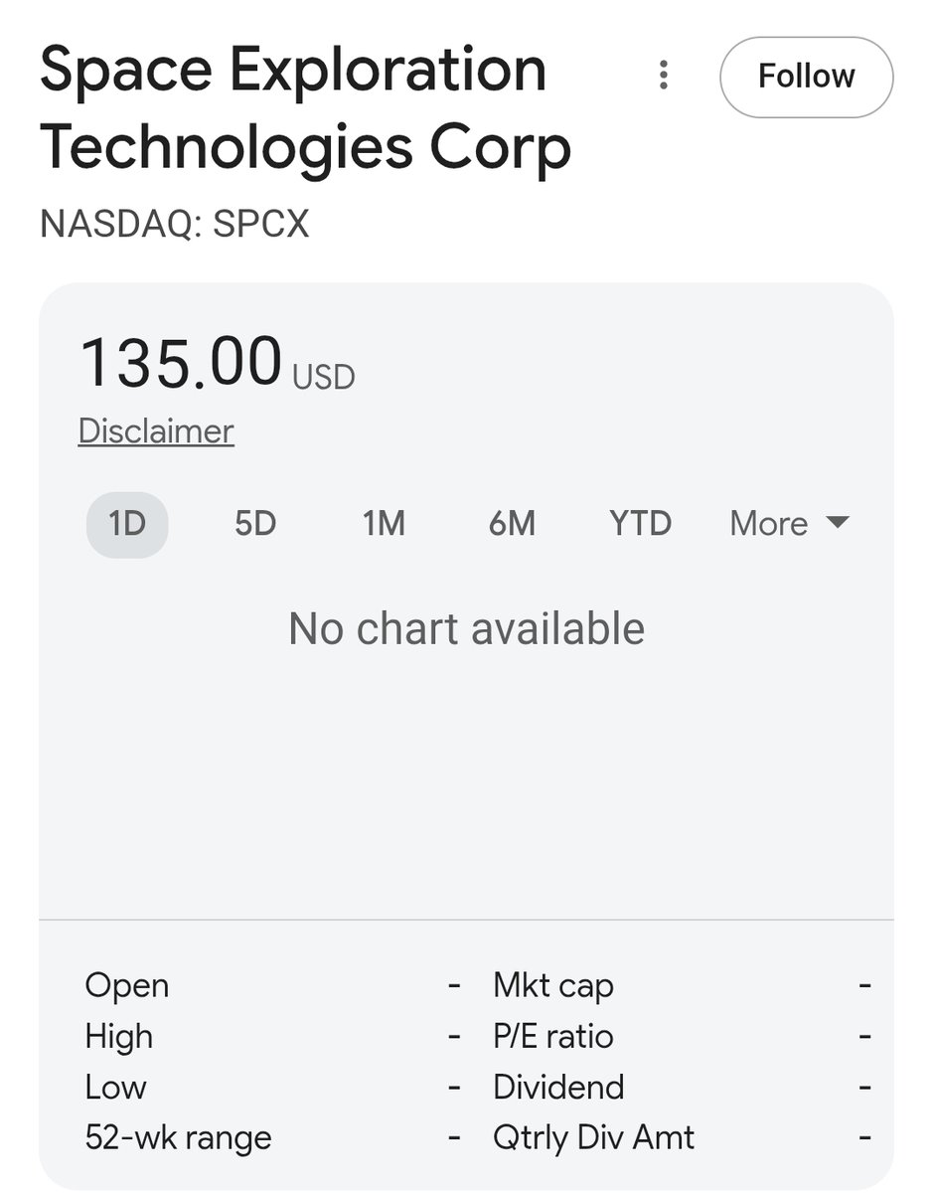Click the Qtrly Div Amt label
Screen dimensions: 933x1193
pyautogui.click(x=594, y=1137)
